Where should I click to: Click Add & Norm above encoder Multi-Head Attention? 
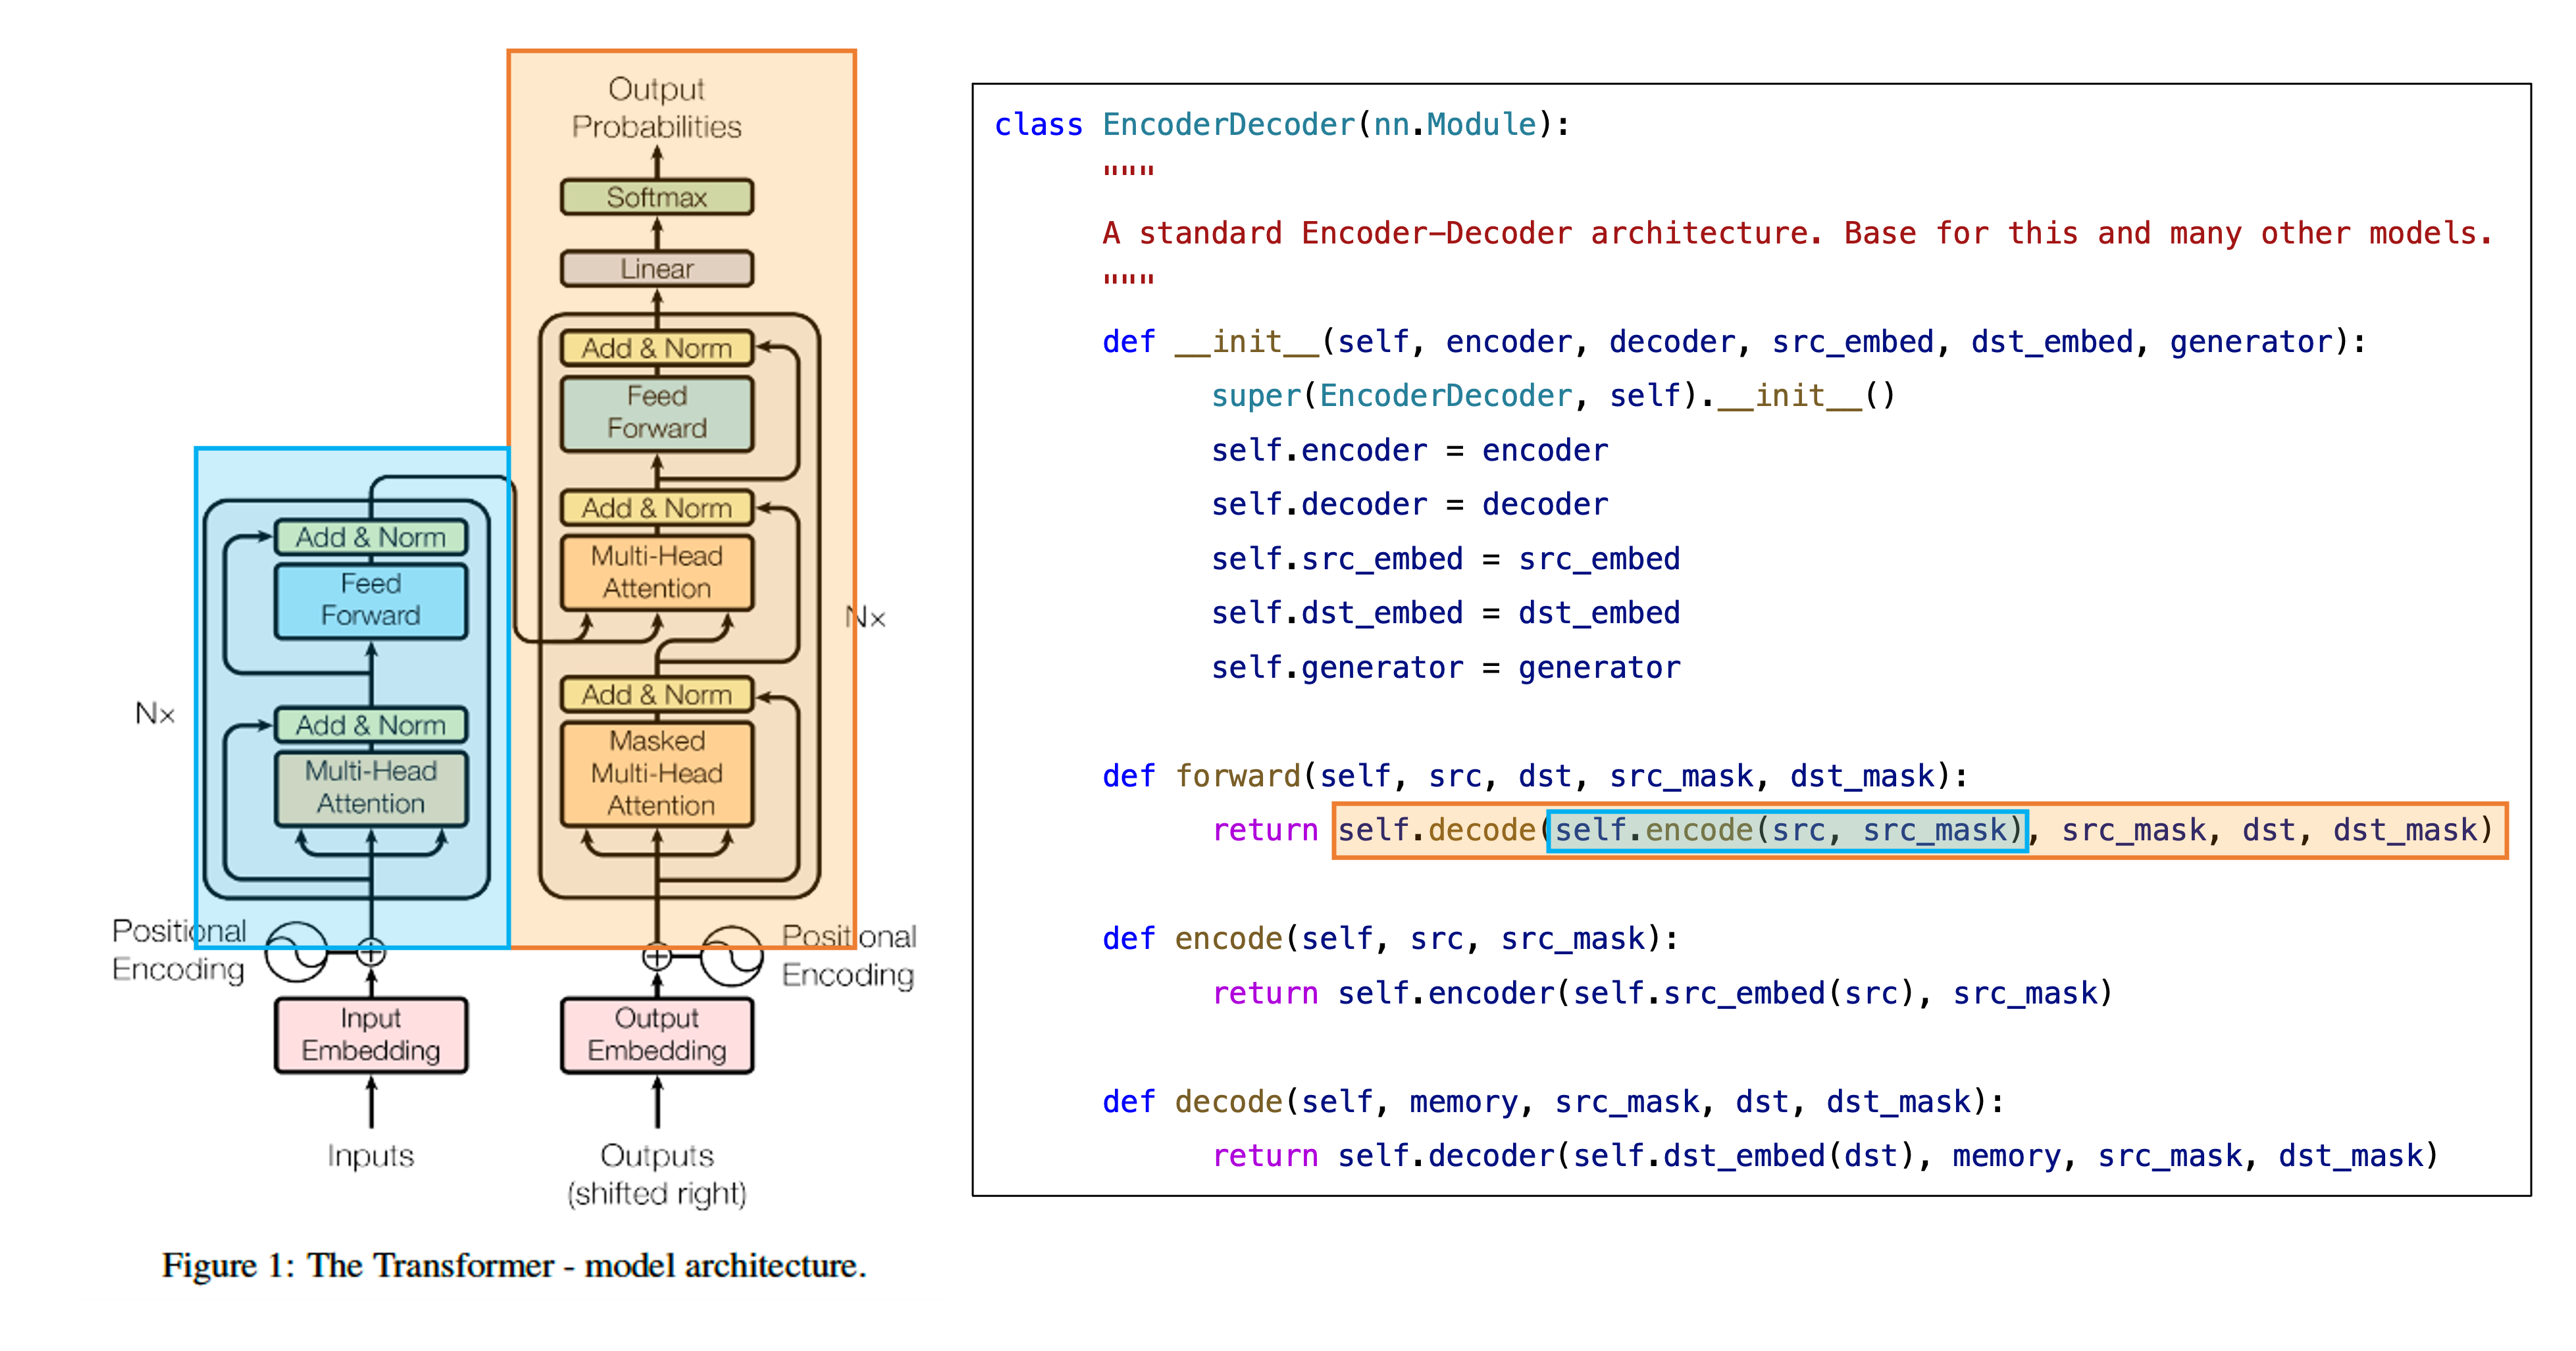point(370,725)
